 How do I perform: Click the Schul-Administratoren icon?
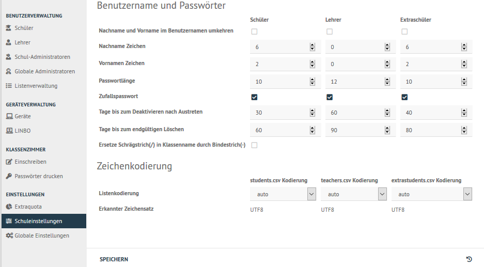[9, 57]
